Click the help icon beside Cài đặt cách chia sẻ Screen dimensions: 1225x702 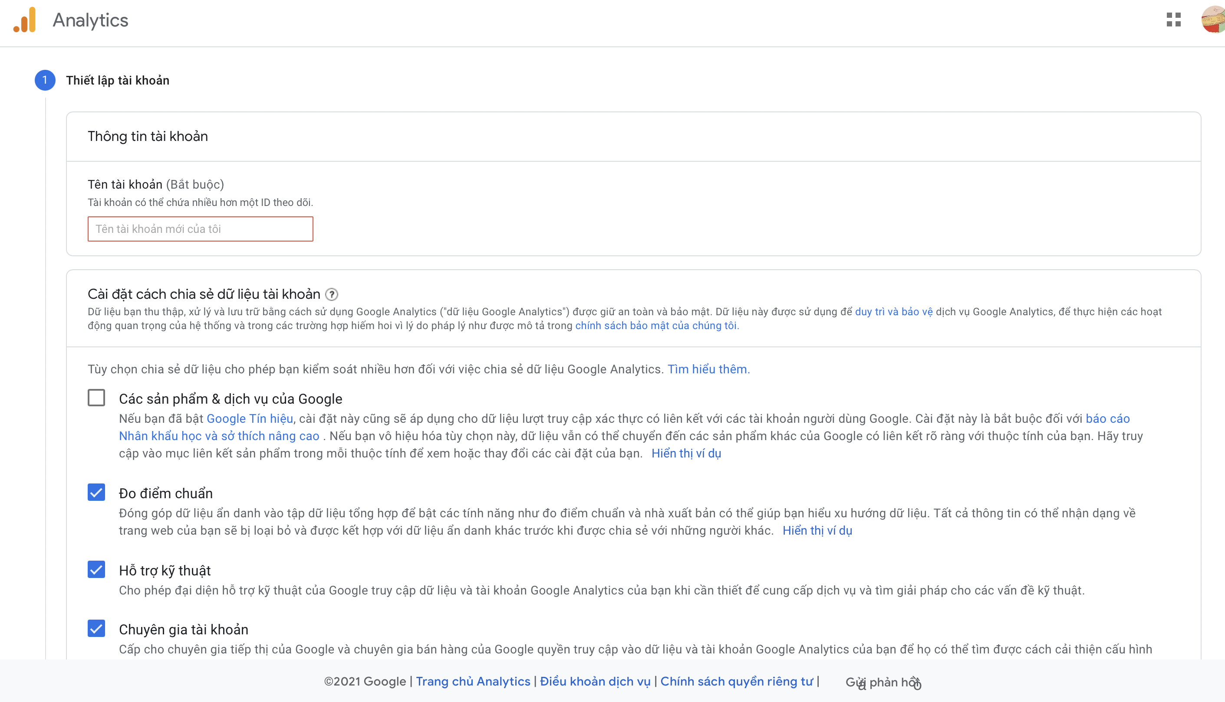[x=332, y=294]
